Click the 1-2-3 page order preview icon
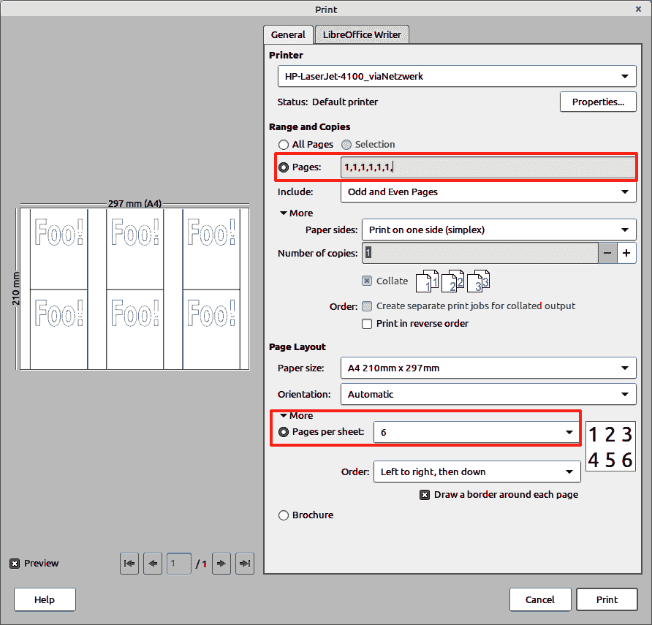Image resolution: width=652 pixels, height=625 pixels. (610, 446)
